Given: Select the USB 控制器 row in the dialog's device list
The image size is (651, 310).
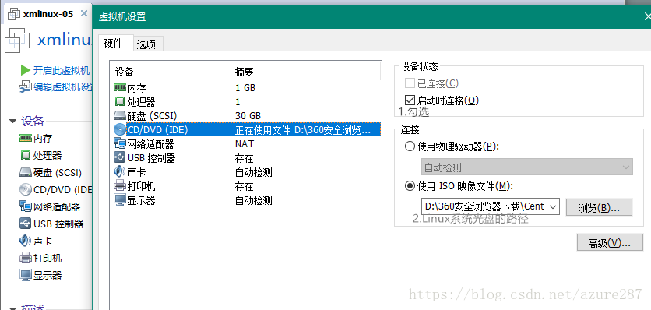Looking at the screenshot, I should click(246, 158).
